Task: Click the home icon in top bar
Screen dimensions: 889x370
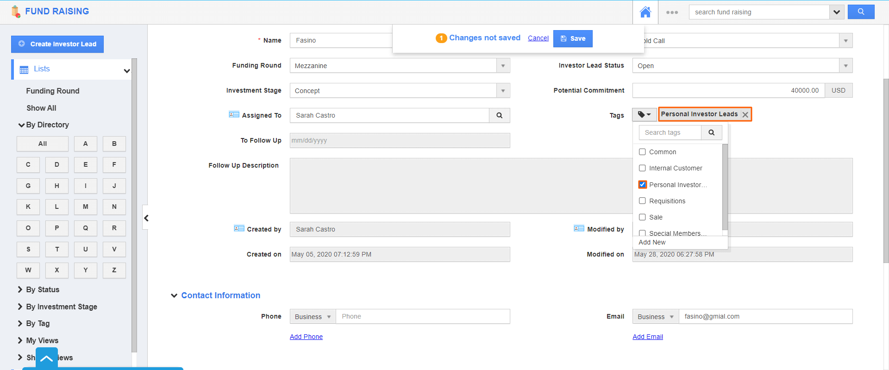Action: [645, 12]
